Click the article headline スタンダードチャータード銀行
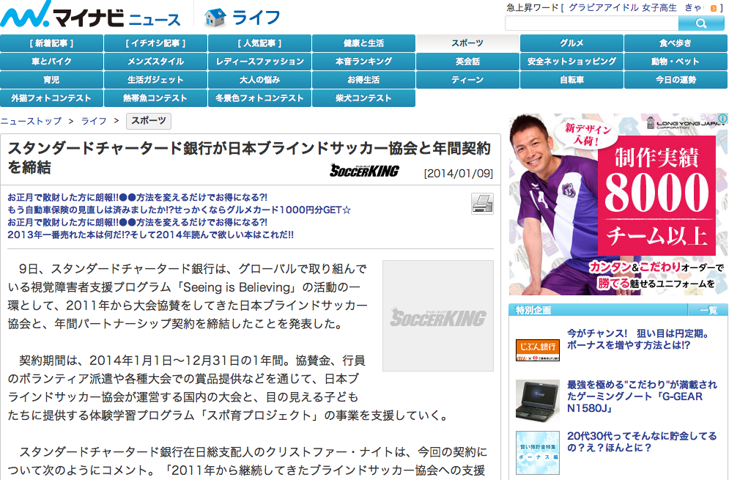Screen dimensions: 729x480 tap(249, 158)
